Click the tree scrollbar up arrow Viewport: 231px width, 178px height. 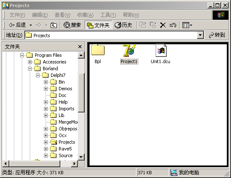click(x=81, y=55)
